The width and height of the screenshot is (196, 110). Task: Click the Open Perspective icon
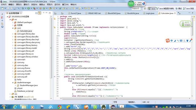click(145, 8)
